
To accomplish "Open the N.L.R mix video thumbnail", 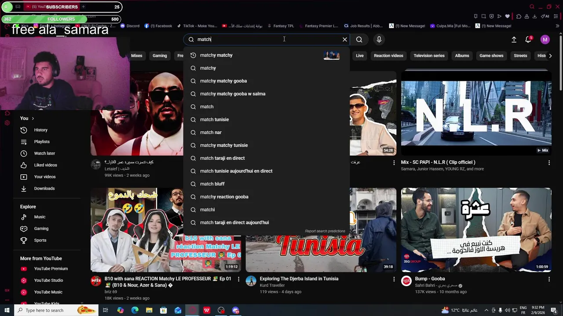I will click(x=476, y=113).
